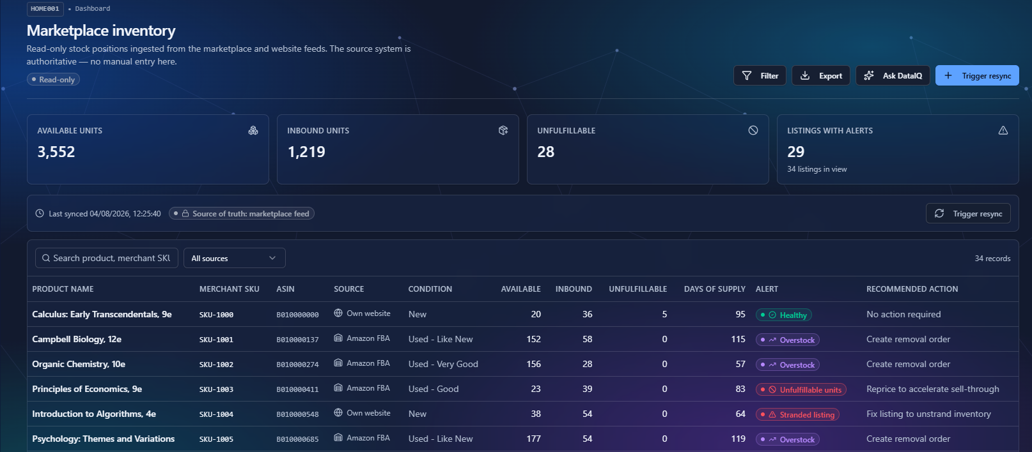The width and height of the screenshot is (1032, 452).
Task: Click the sparkle icon in Ask DataIQ
Action: 869,75
